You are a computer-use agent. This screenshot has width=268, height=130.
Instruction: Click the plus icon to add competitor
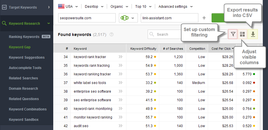[204, 18]
